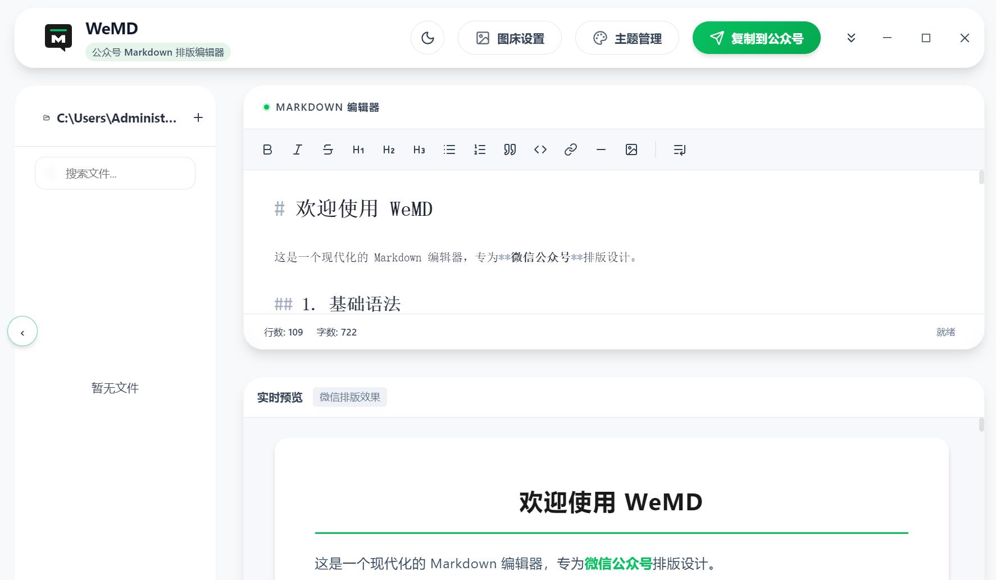Click green 微信公众号 text in preview

618,564
